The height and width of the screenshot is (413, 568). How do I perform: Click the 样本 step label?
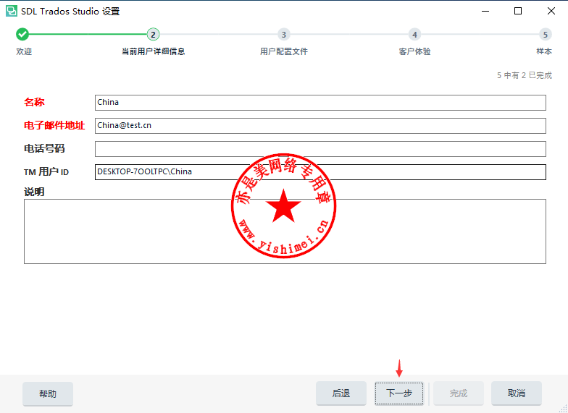544,52
